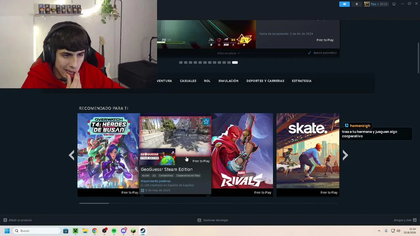Open Microsoft Store from the taskbar

pyautogui.click(x=66, y=231)
